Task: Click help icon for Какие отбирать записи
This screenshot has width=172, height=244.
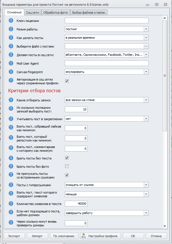Action: tap(11, 100)
